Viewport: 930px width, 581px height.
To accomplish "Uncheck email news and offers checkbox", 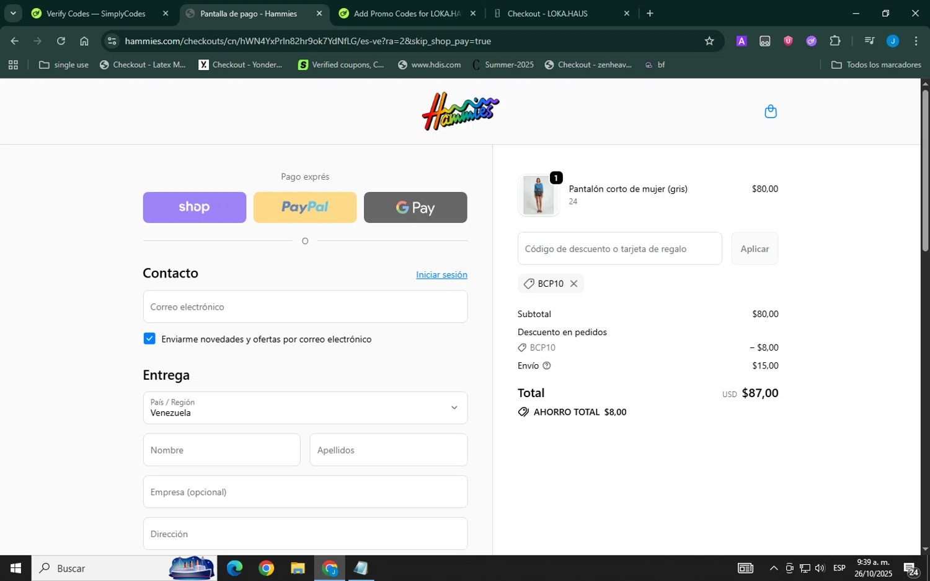I will pyautogui.click(x=149, y=338).
